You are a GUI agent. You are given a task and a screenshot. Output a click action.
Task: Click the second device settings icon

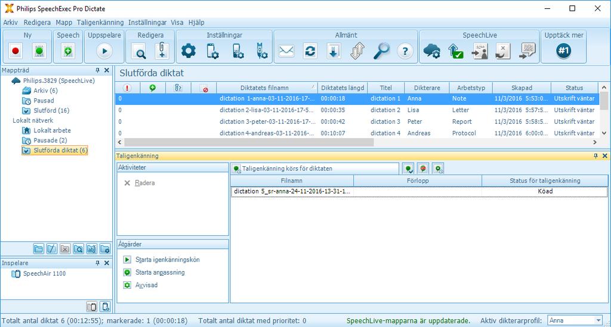(x=237, y=51)
